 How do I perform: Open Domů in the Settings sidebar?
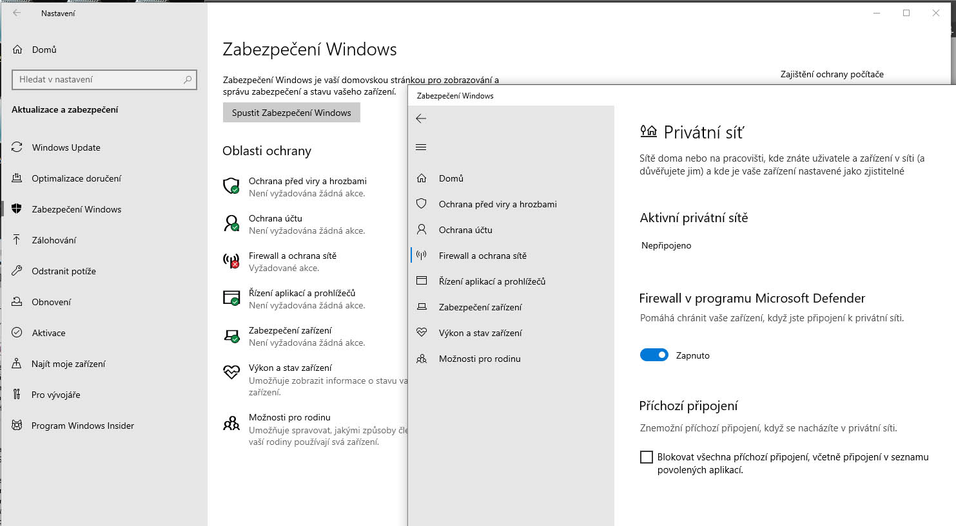[x=44, y=50]
